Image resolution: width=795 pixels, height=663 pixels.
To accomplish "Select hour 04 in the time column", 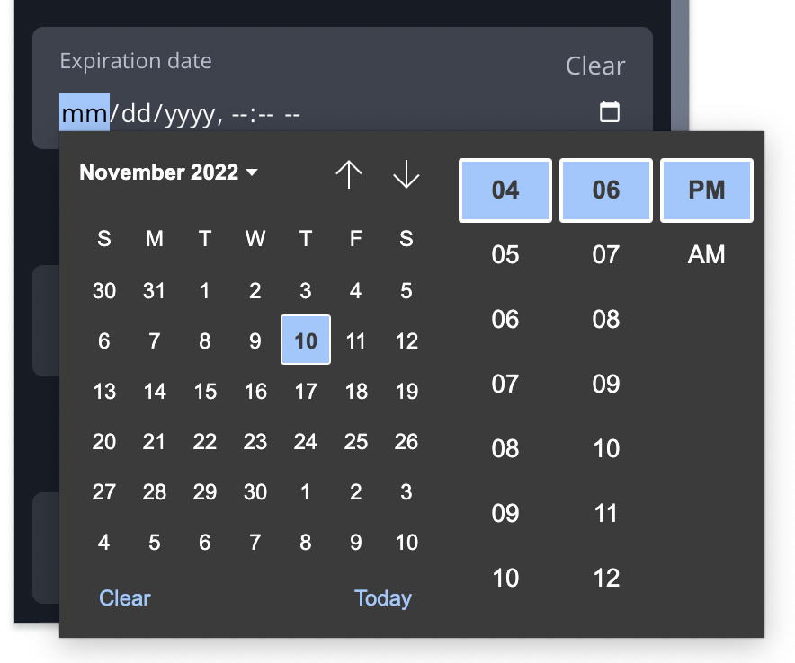I will (505, 190).
